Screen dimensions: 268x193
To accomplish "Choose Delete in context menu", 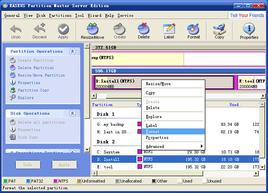I will (173, 108).
